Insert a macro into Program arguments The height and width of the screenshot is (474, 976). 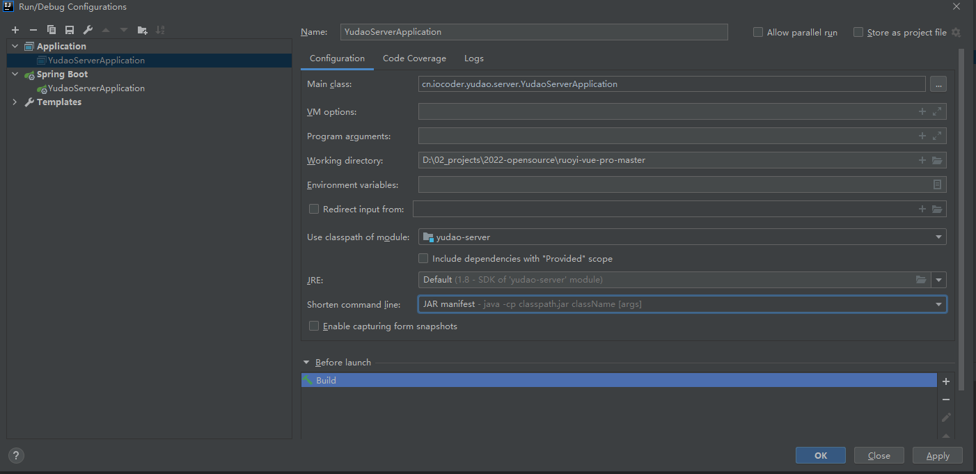coord(922,136)
